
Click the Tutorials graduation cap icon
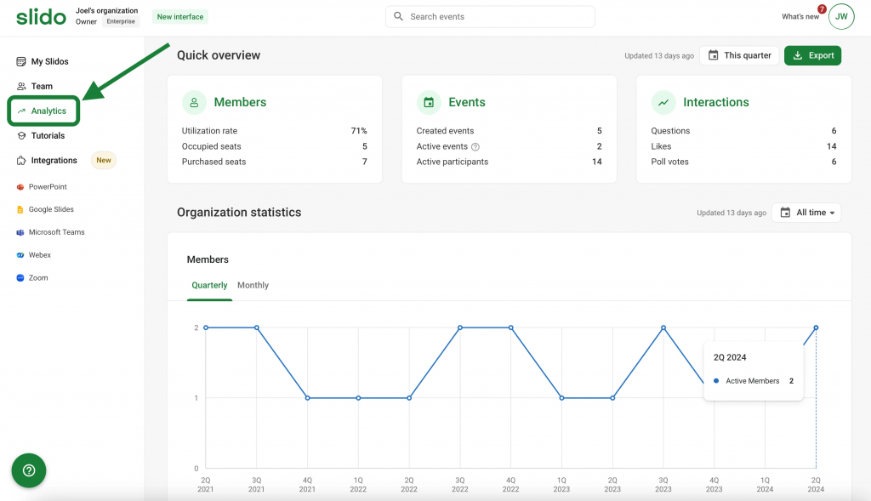click(21, 135)
